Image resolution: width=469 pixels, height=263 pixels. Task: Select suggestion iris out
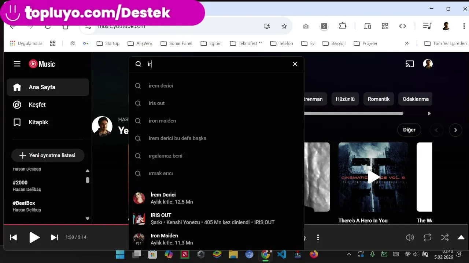click(216, 103)
